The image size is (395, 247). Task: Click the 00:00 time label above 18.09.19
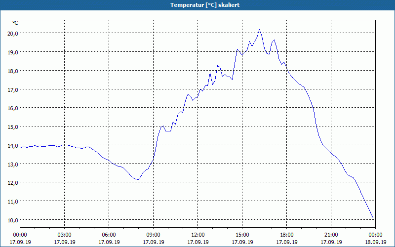(x=375, y=235)
